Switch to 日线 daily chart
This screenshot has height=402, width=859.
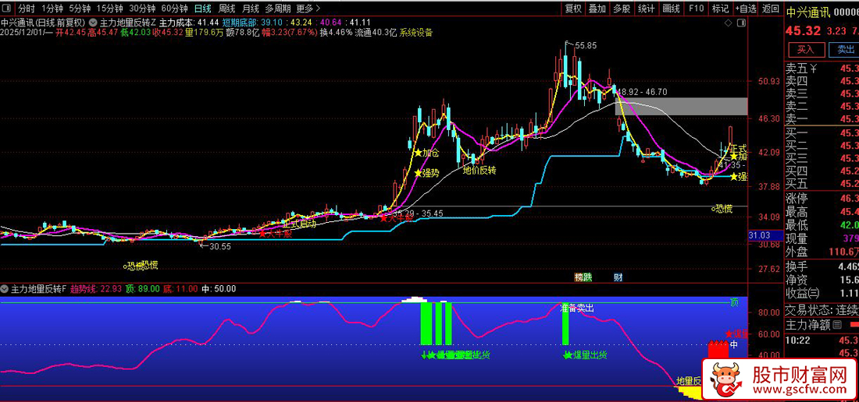pyautogui.click(x=203, y=9)
